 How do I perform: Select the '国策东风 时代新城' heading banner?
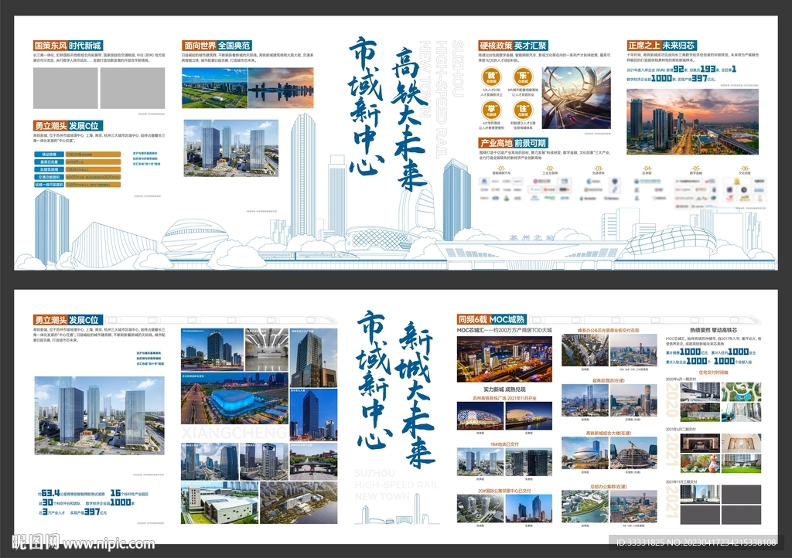[x=68, y=46]
